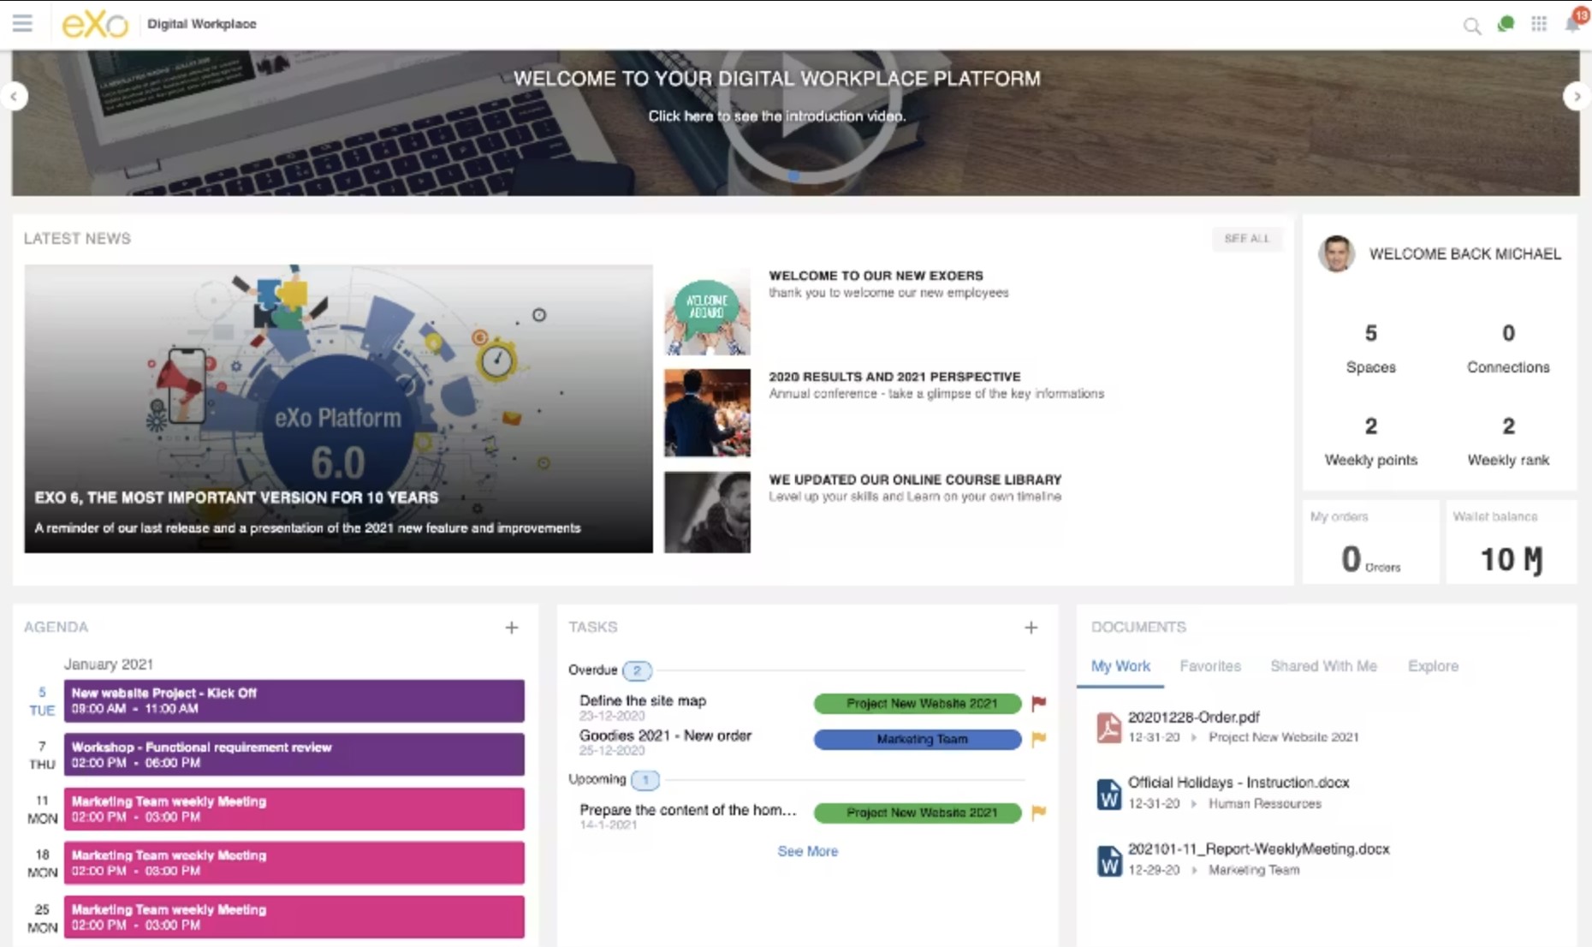Click the search magnifier icon
The width and height of the screenshot is (1592, 947).
(x=1471, y=26)
